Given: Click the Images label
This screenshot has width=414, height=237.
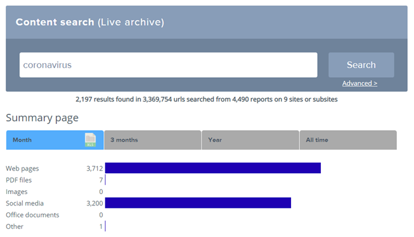Looking at the screenshot, I should coord(16,191).
